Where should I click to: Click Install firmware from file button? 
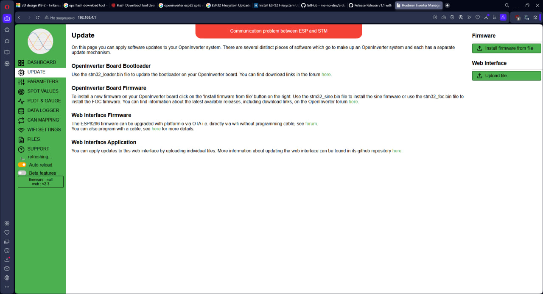click(507, 48)
